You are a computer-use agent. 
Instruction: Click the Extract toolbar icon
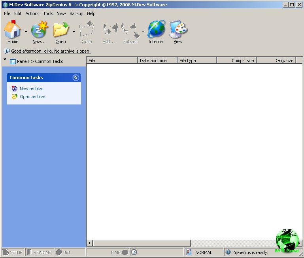130,30
